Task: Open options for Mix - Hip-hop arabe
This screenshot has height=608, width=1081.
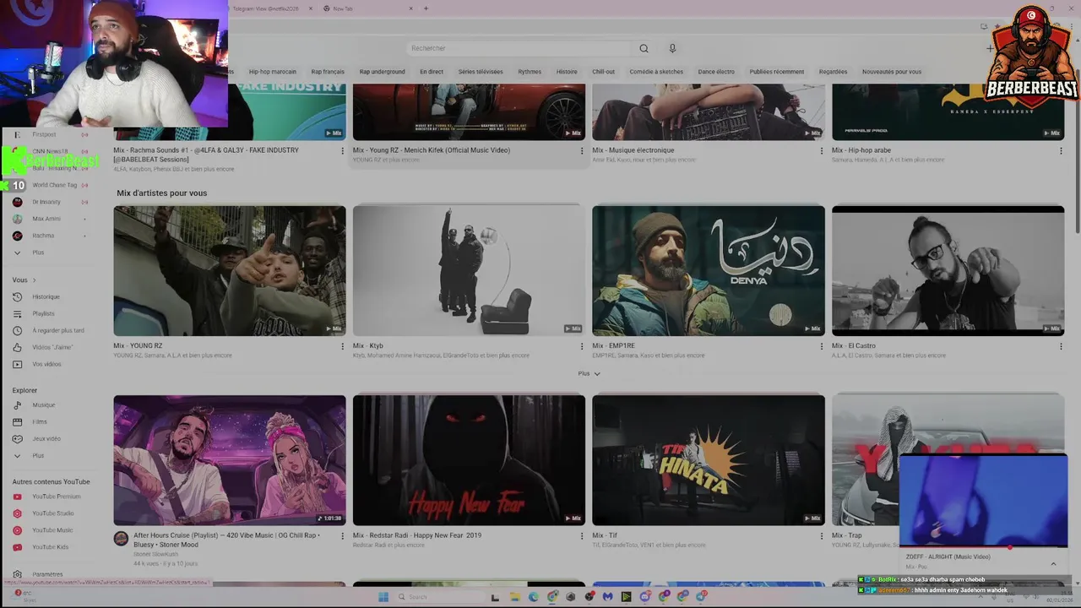Action: point(1062,151)
